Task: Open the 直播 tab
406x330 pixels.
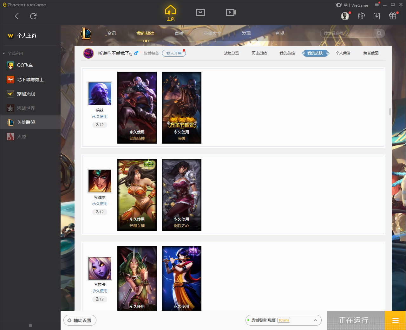Action: [179, 33]
